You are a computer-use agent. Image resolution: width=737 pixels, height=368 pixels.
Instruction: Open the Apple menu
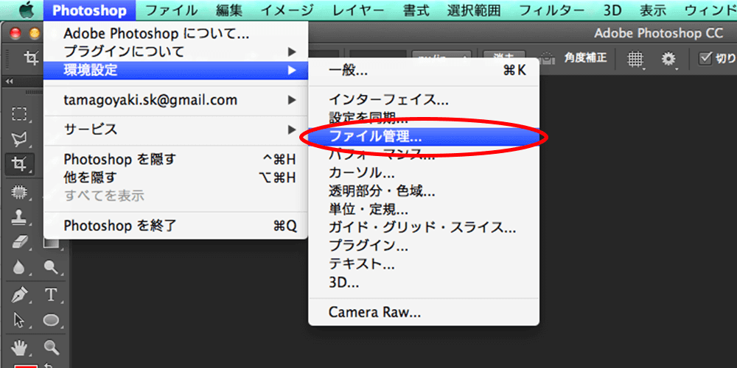click(x=26, y=10)
